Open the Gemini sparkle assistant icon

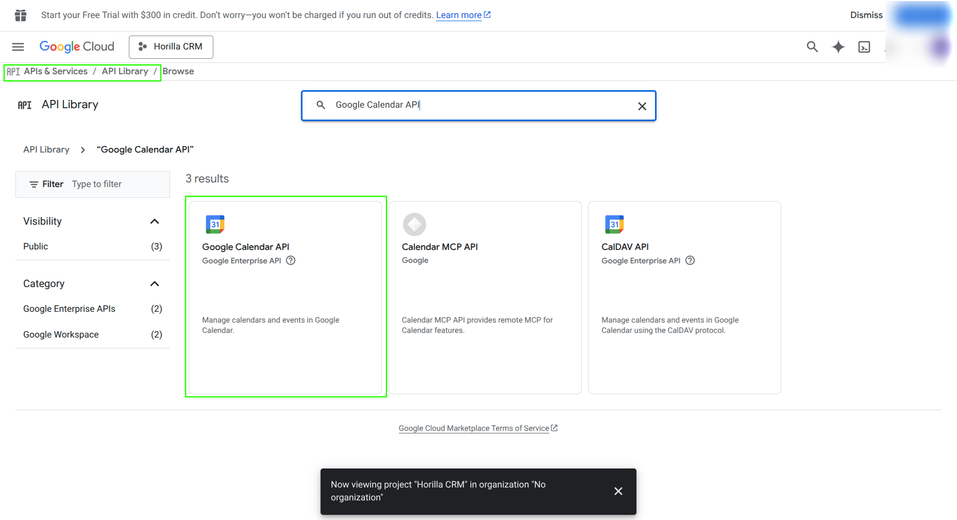pyautogui.click(x=838, y=47)
